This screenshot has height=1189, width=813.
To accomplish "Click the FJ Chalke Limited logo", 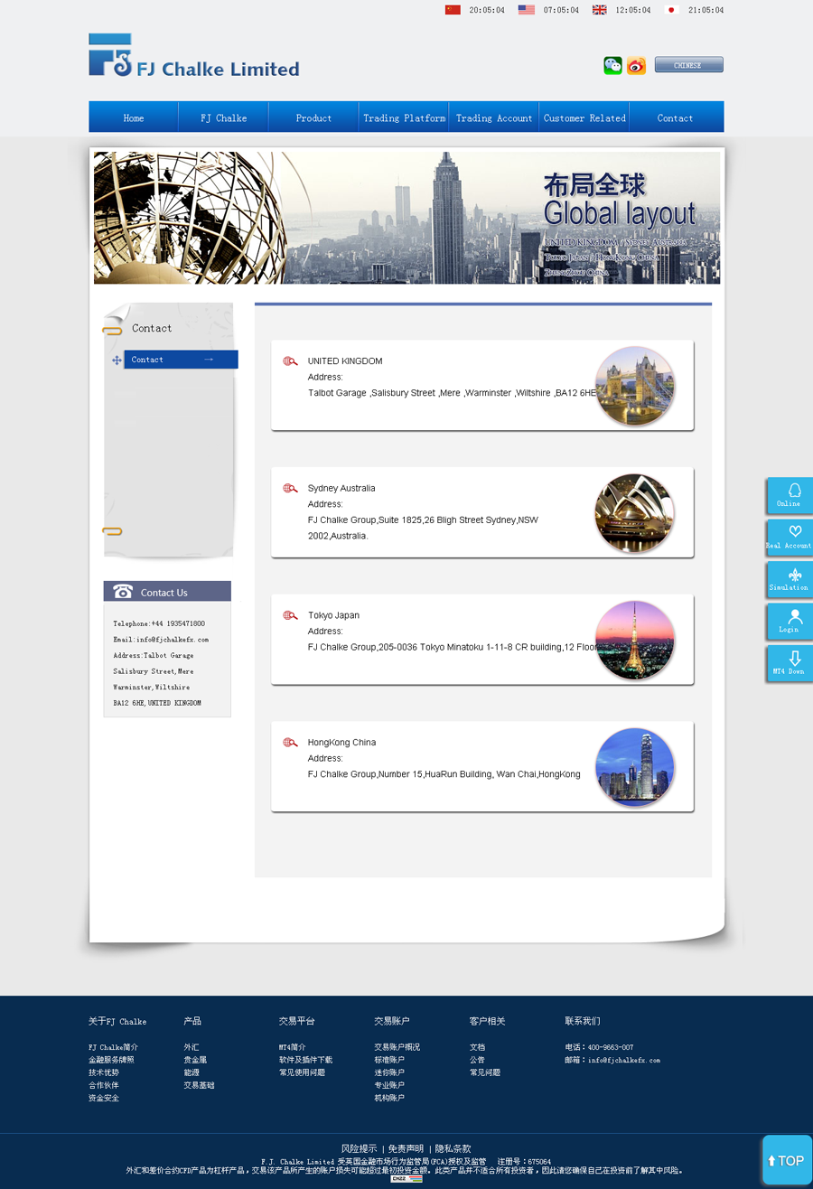I will coord(194,56).
